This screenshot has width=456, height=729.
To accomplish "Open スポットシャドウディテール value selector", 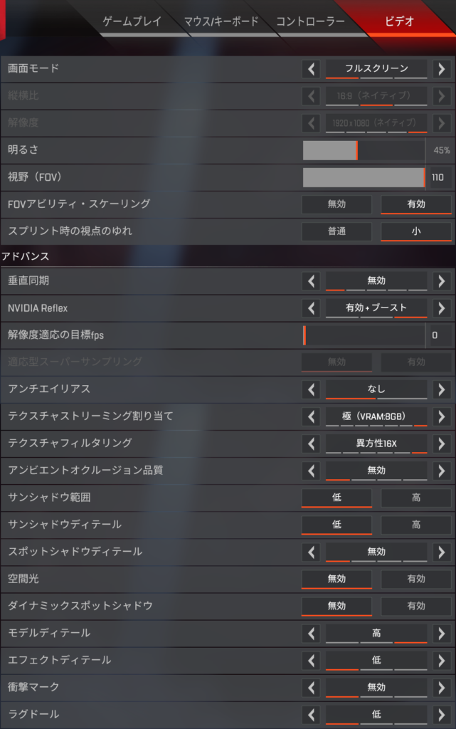I will pos(376,552).
